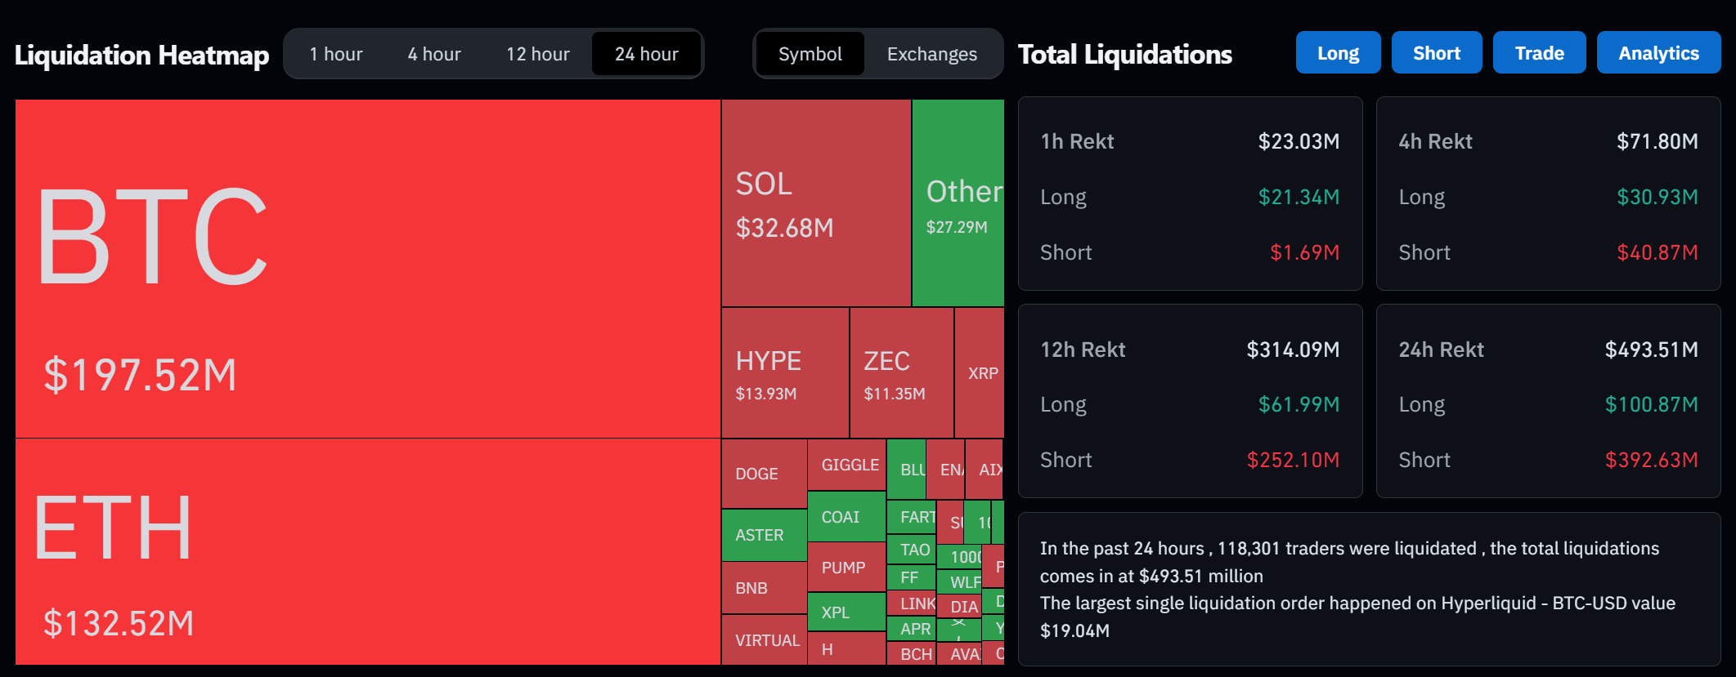Click the green Others $27.29M tile

click(x=958, y=203)
